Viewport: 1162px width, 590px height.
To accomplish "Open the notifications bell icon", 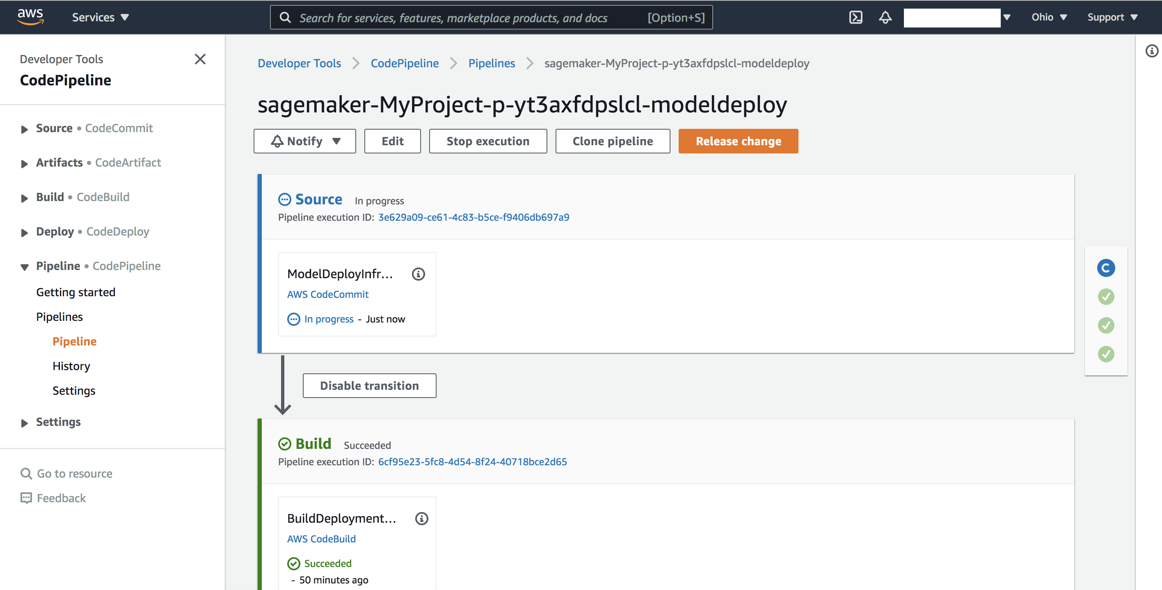I will (885, 17).
